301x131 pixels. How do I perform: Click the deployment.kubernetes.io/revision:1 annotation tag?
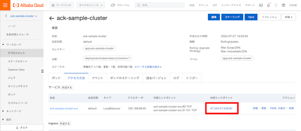tap(107, 58)
